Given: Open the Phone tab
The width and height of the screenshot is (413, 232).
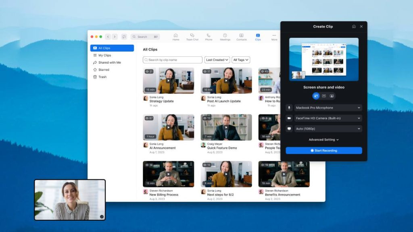Looking at the screenshot, I should pyautogui.click(x=209, y=37).
